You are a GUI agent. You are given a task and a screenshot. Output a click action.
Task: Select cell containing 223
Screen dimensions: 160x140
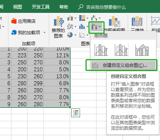(x=19, y=55)
